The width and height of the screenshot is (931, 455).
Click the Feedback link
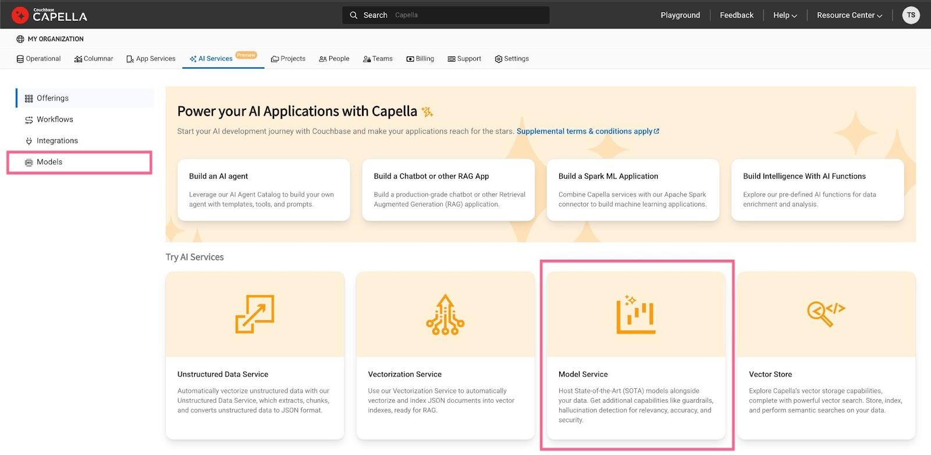tap(737, 15)
